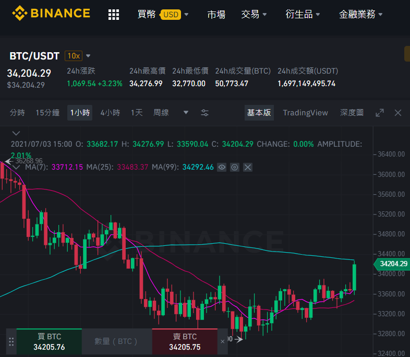This screenshot has height=357, width=410.
Task: Grab the floating widget drag handle
Action: coord(11,341)
